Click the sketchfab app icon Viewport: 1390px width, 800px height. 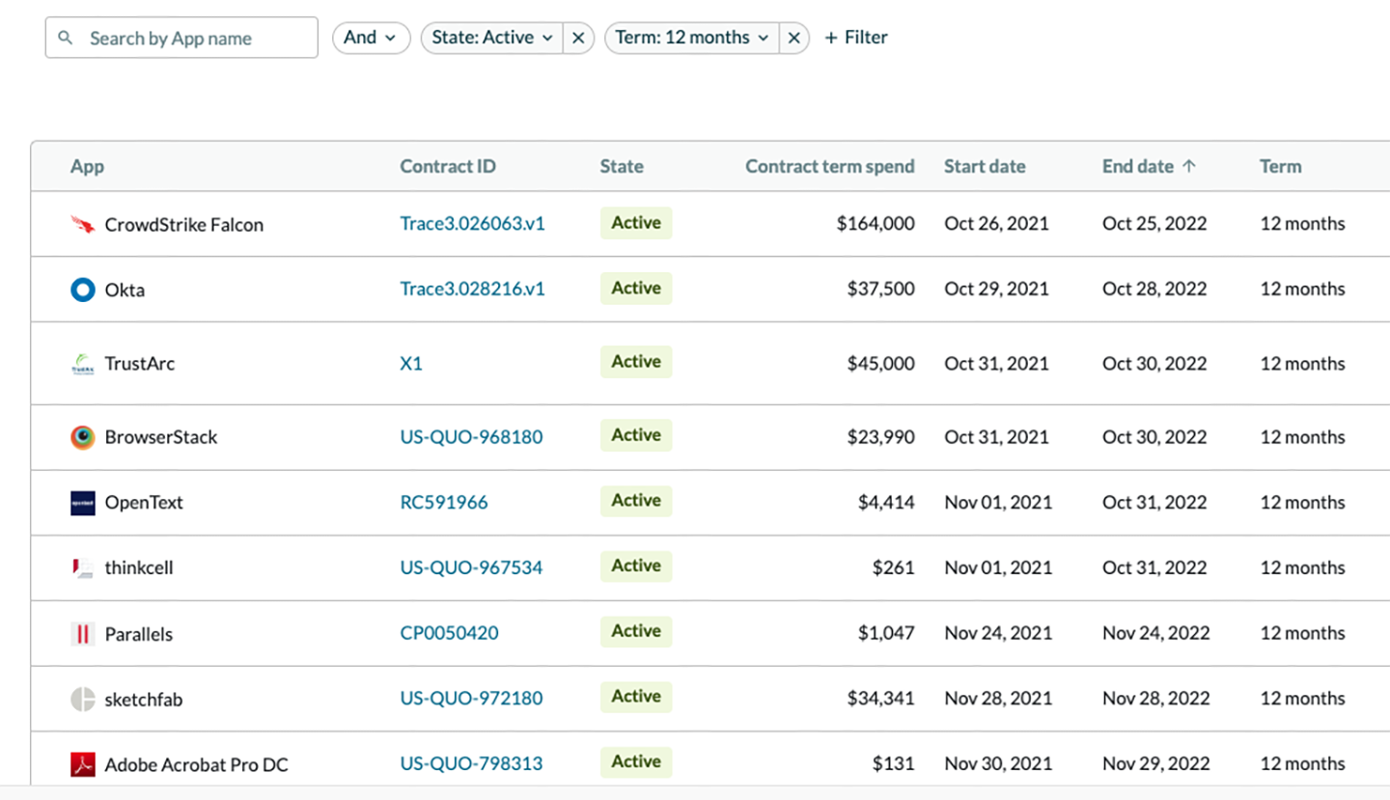(x=83, y=700)
